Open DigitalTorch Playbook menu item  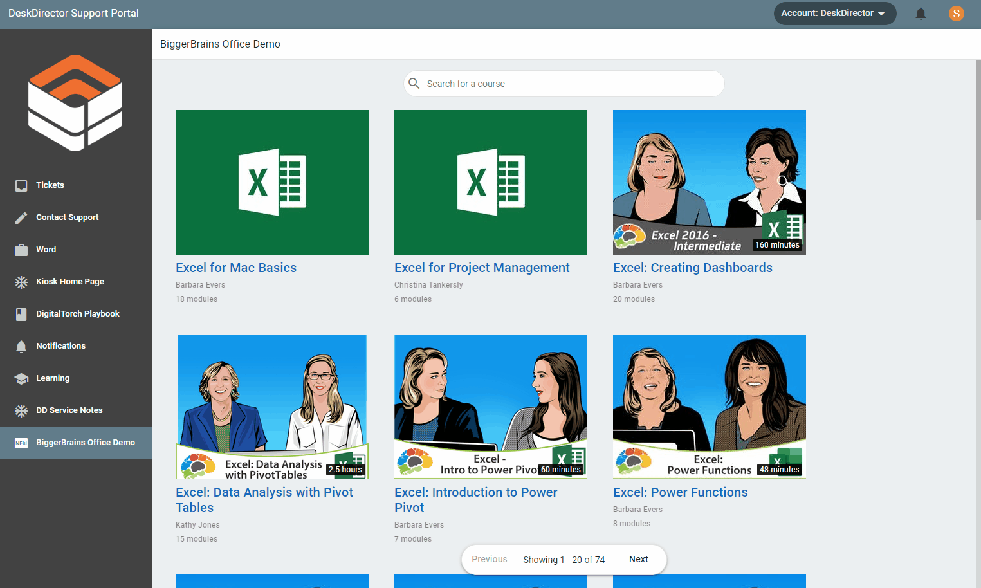(x=76, y=314)
